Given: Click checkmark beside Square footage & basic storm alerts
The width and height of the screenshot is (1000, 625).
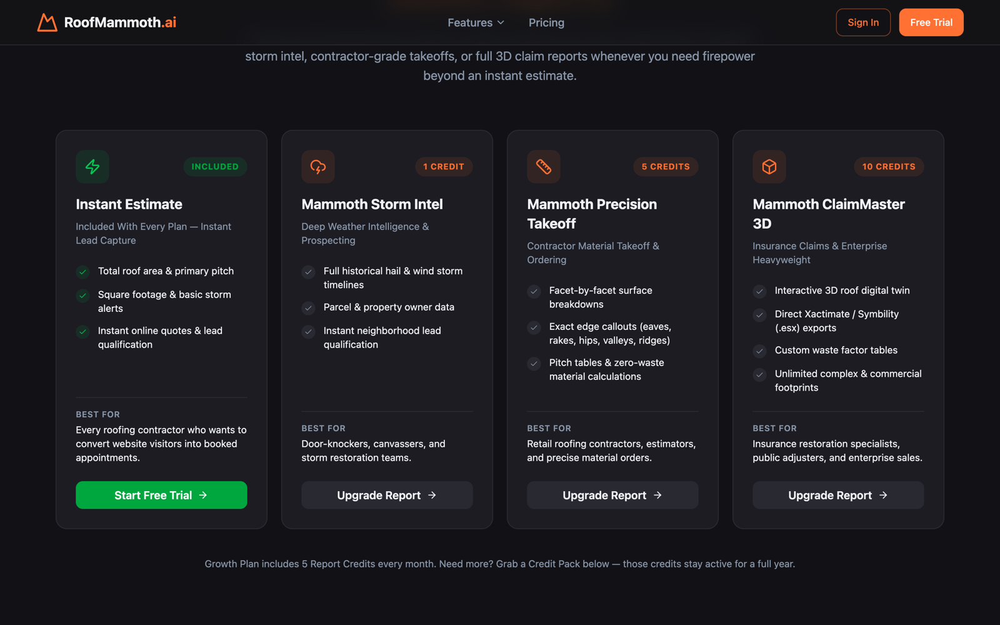Looking at the screenshot, I should [83, 296].
